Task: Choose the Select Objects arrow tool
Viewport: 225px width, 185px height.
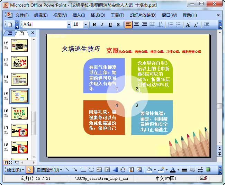Action: pyautogui.click(x=29, y=170)
